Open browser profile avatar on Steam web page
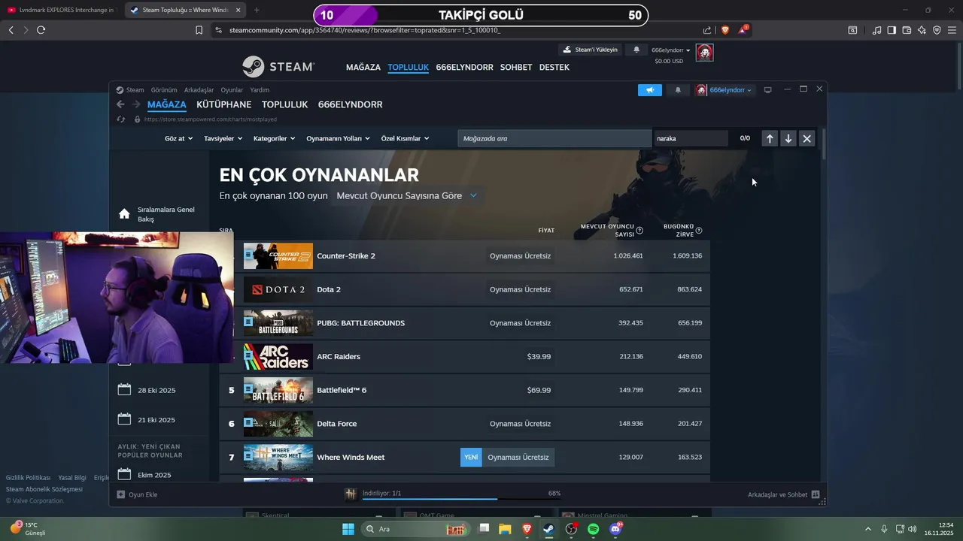The height and width of the screenshot is (541, 963). (704, 53)
